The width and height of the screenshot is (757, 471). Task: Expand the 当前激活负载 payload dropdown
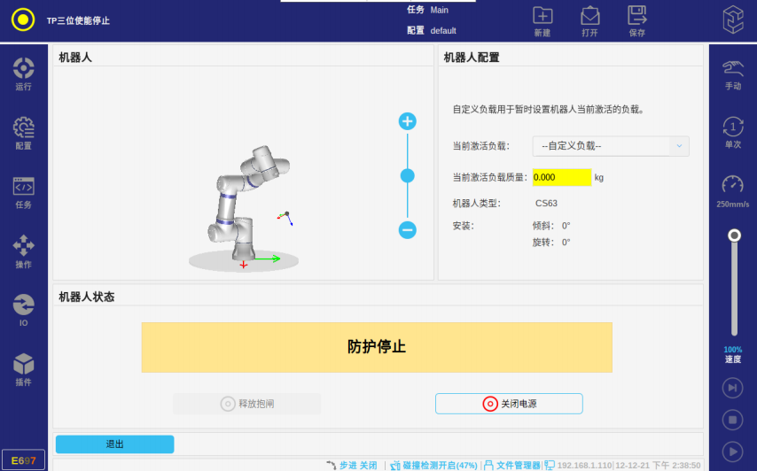pos(610,146)
